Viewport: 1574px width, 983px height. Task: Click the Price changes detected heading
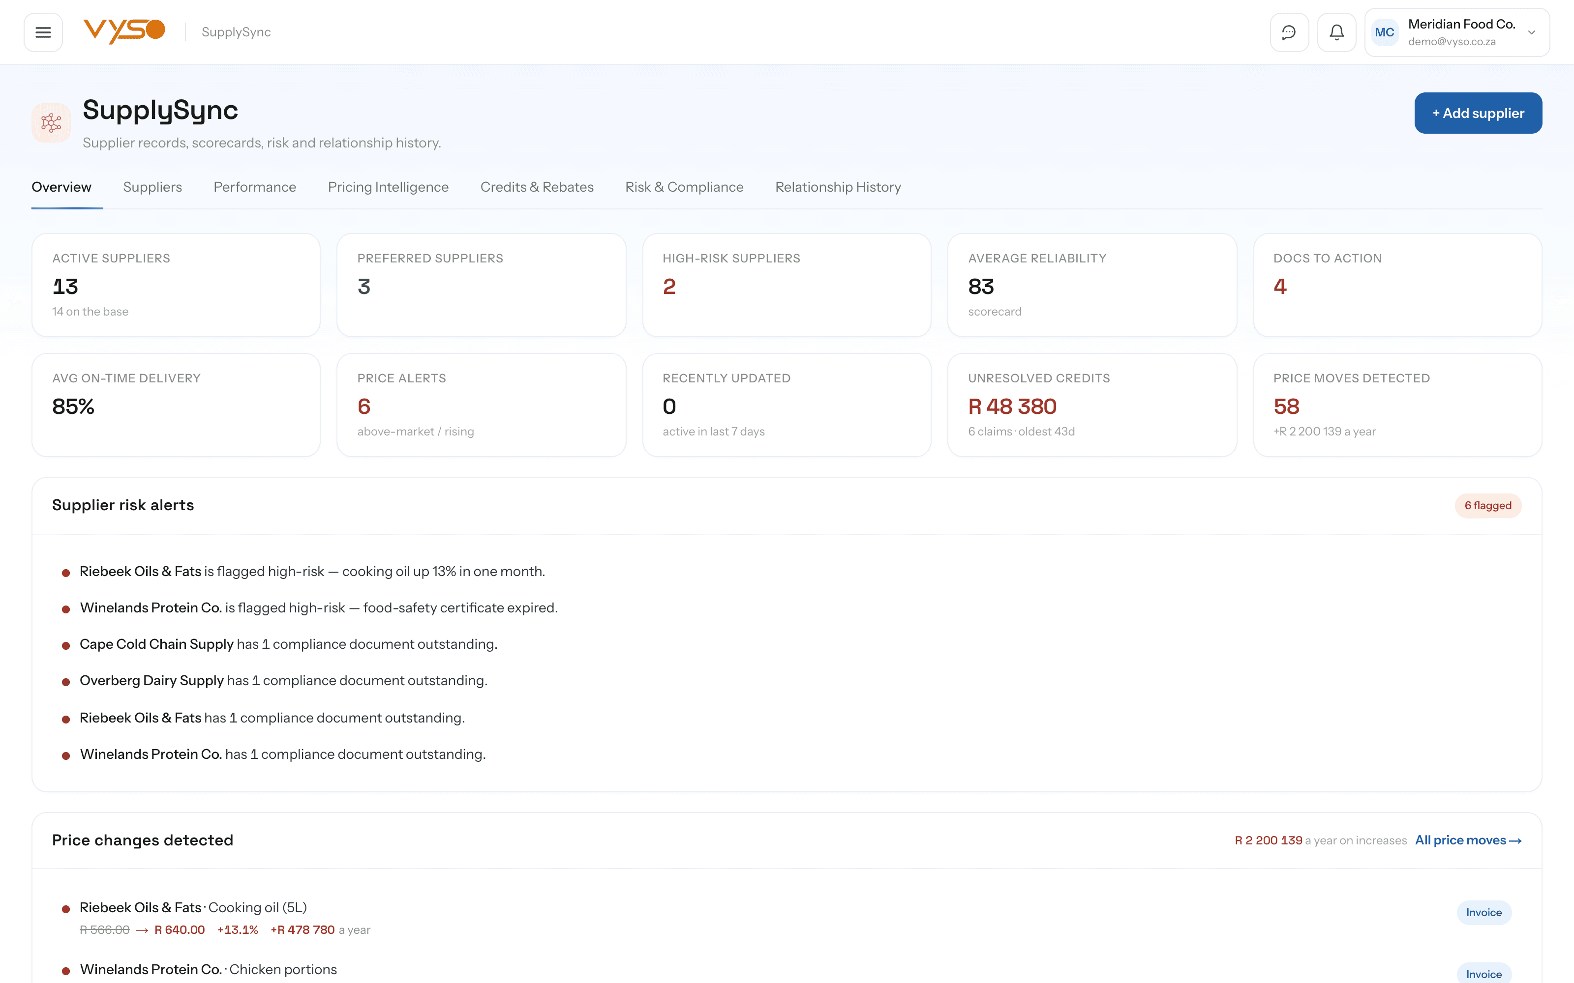click(143, 840)
